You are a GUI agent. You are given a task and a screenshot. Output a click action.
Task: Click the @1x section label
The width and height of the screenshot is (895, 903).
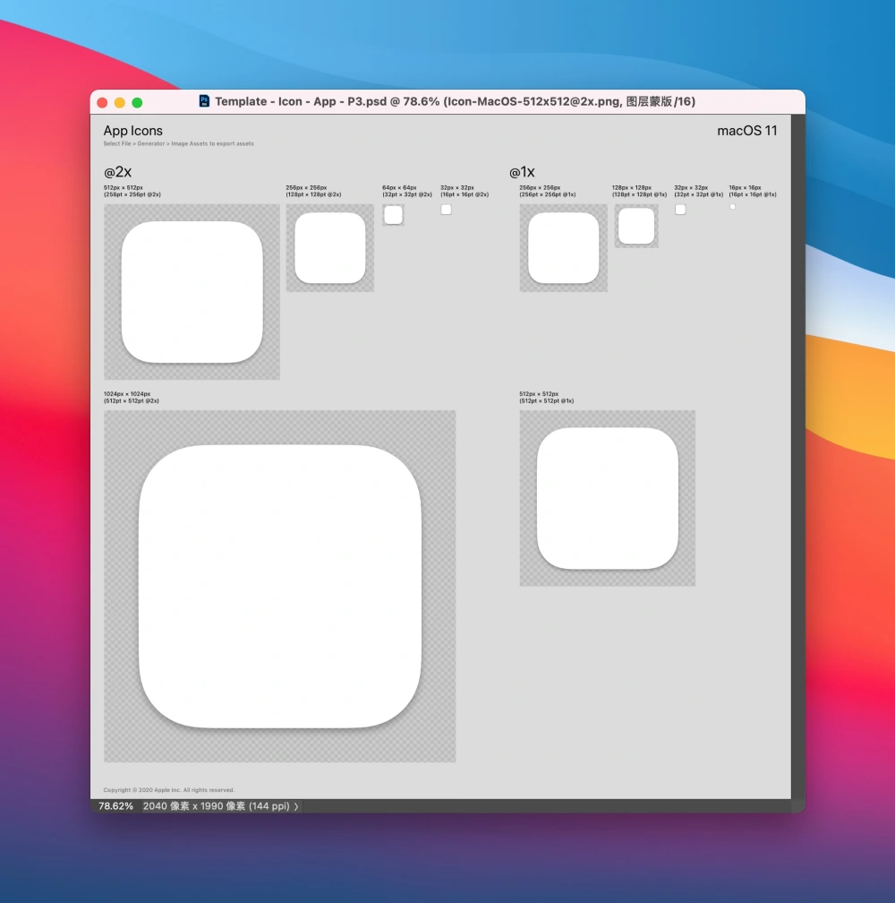click(523, 172)
